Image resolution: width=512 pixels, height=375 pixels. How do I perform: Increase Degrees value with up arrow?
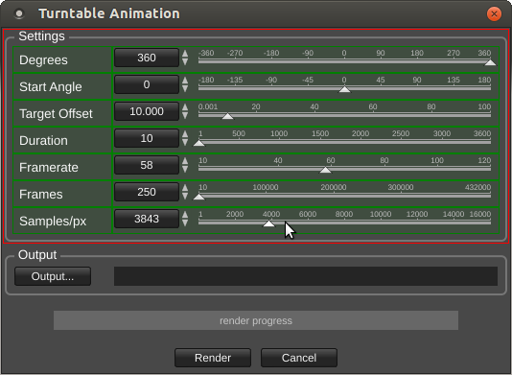[x=185, y=54]
